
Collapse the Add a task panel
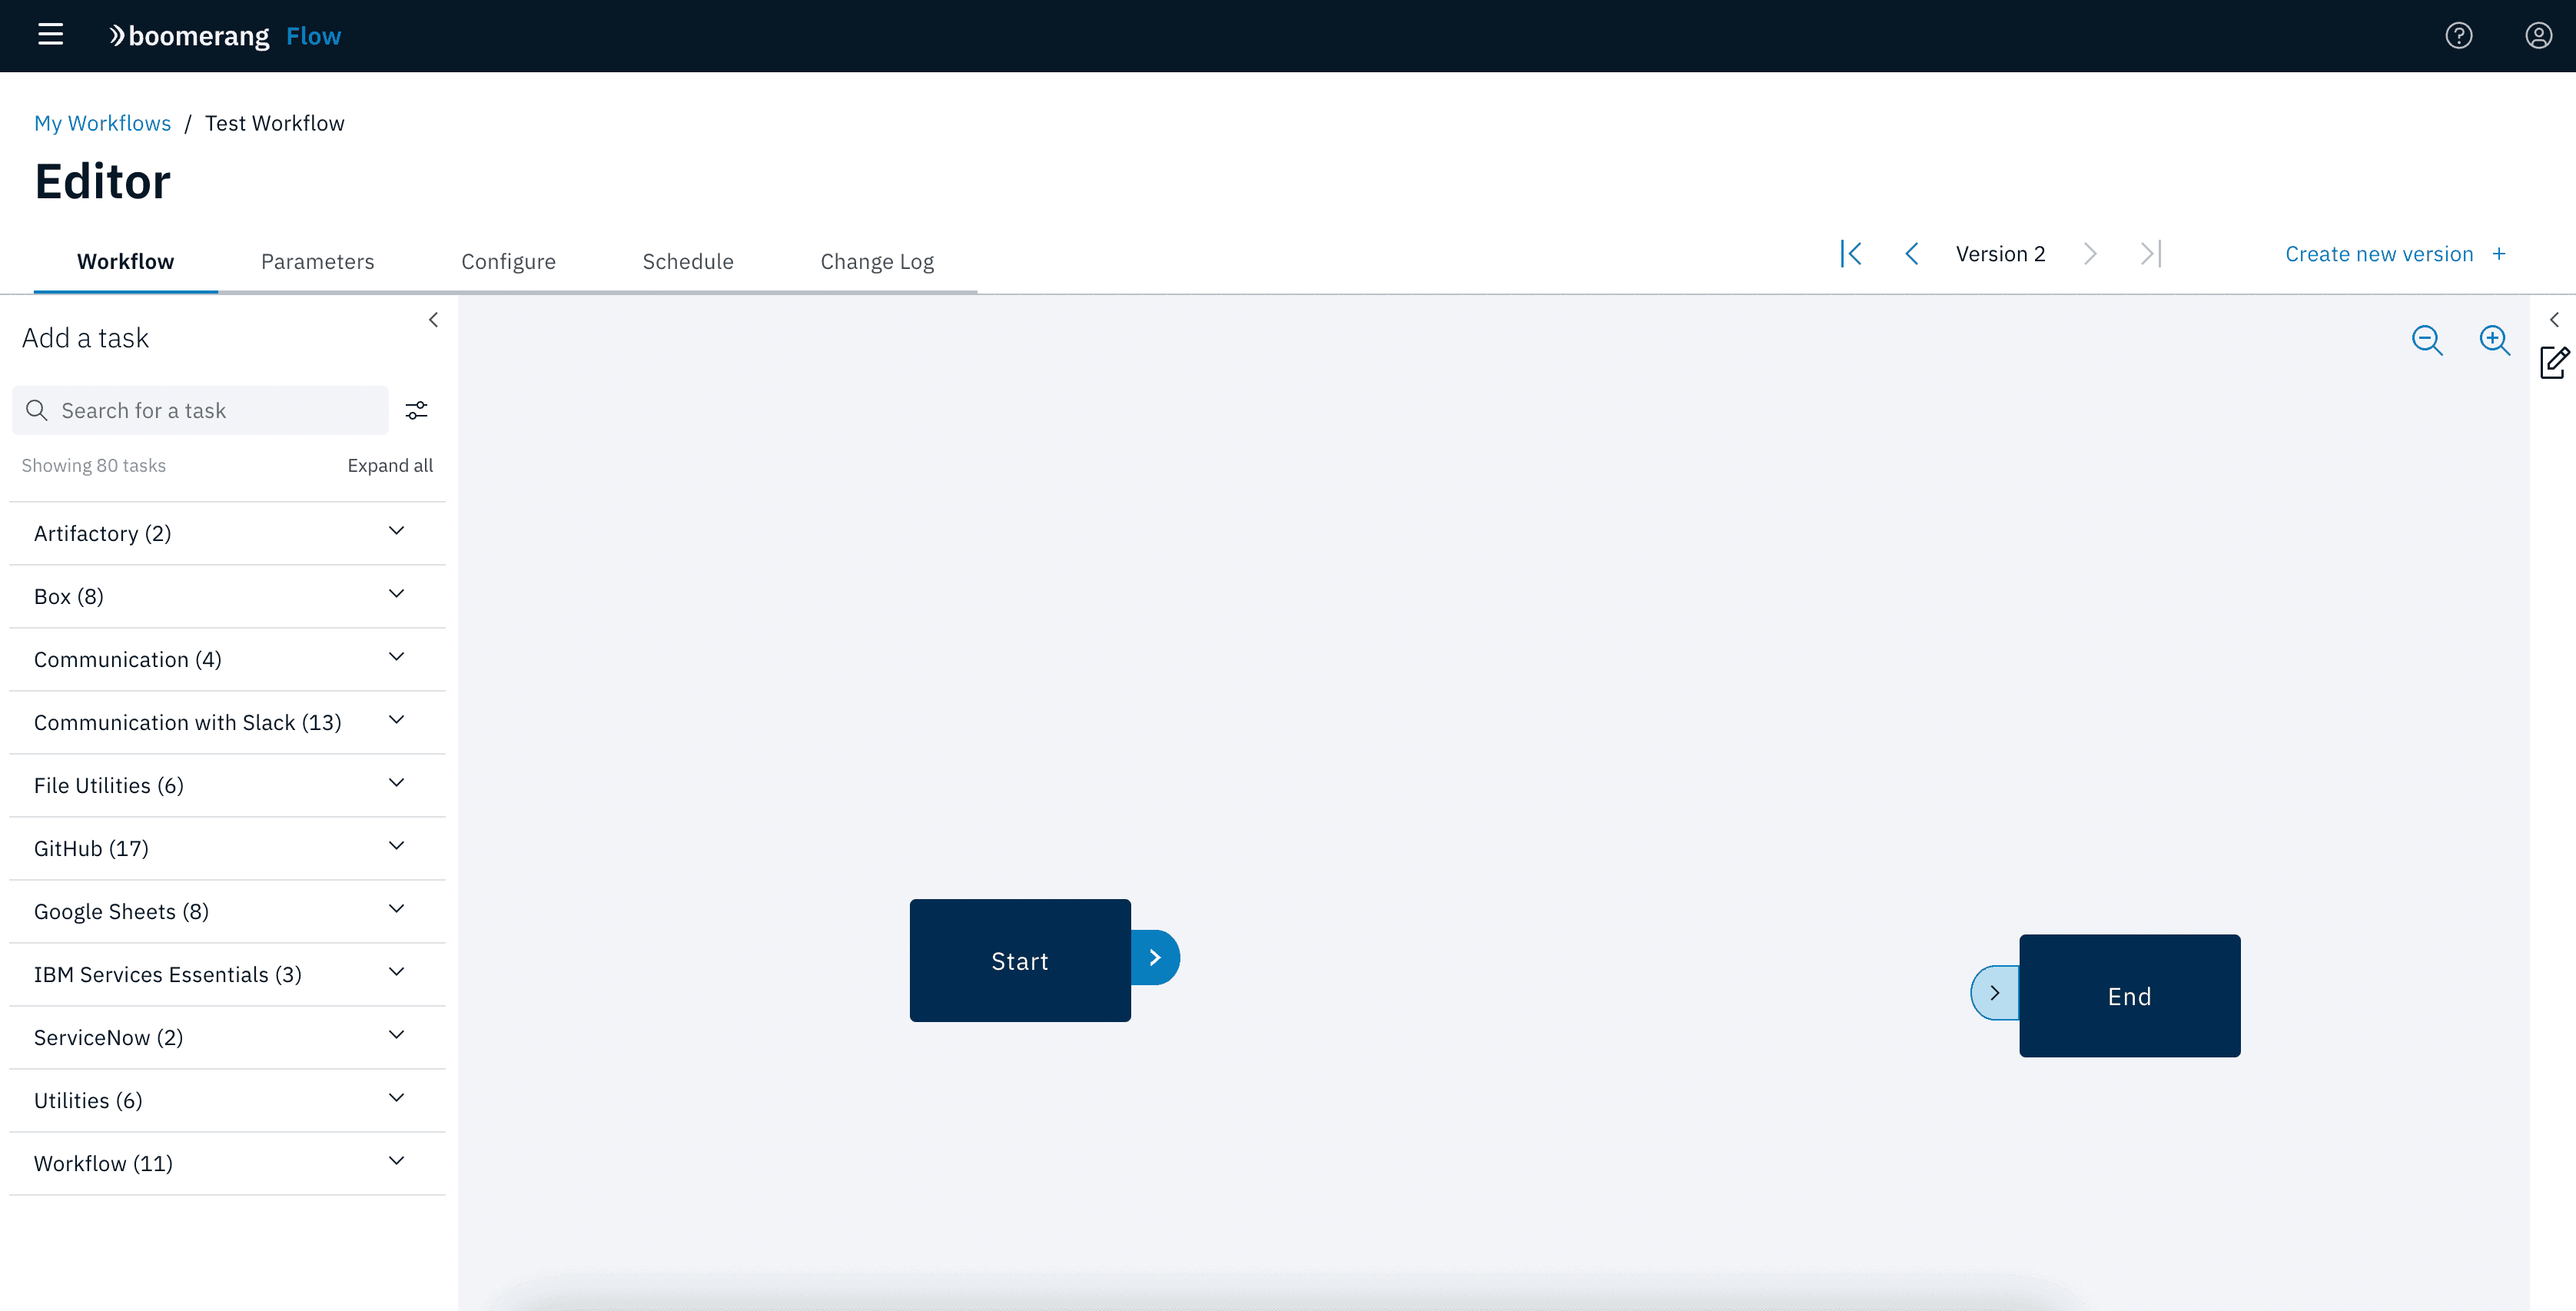pyautogui.click(x=433, y=320)
